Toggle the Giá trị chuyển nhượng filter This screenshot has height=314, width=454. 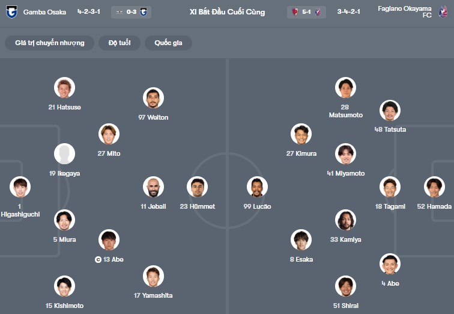coord(50,43)
